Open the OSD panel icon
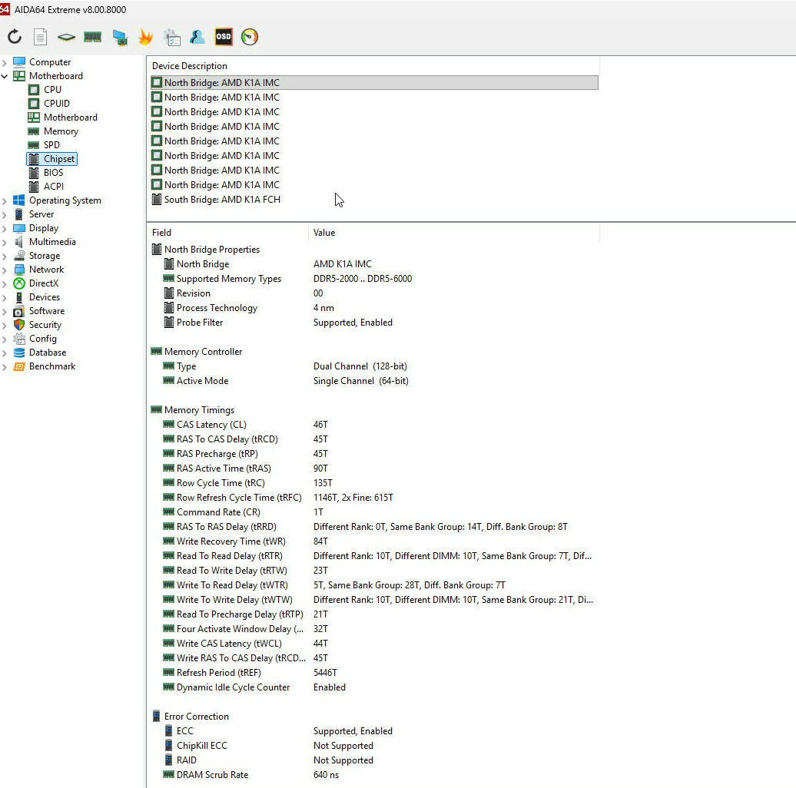 (x=224, y=37)
